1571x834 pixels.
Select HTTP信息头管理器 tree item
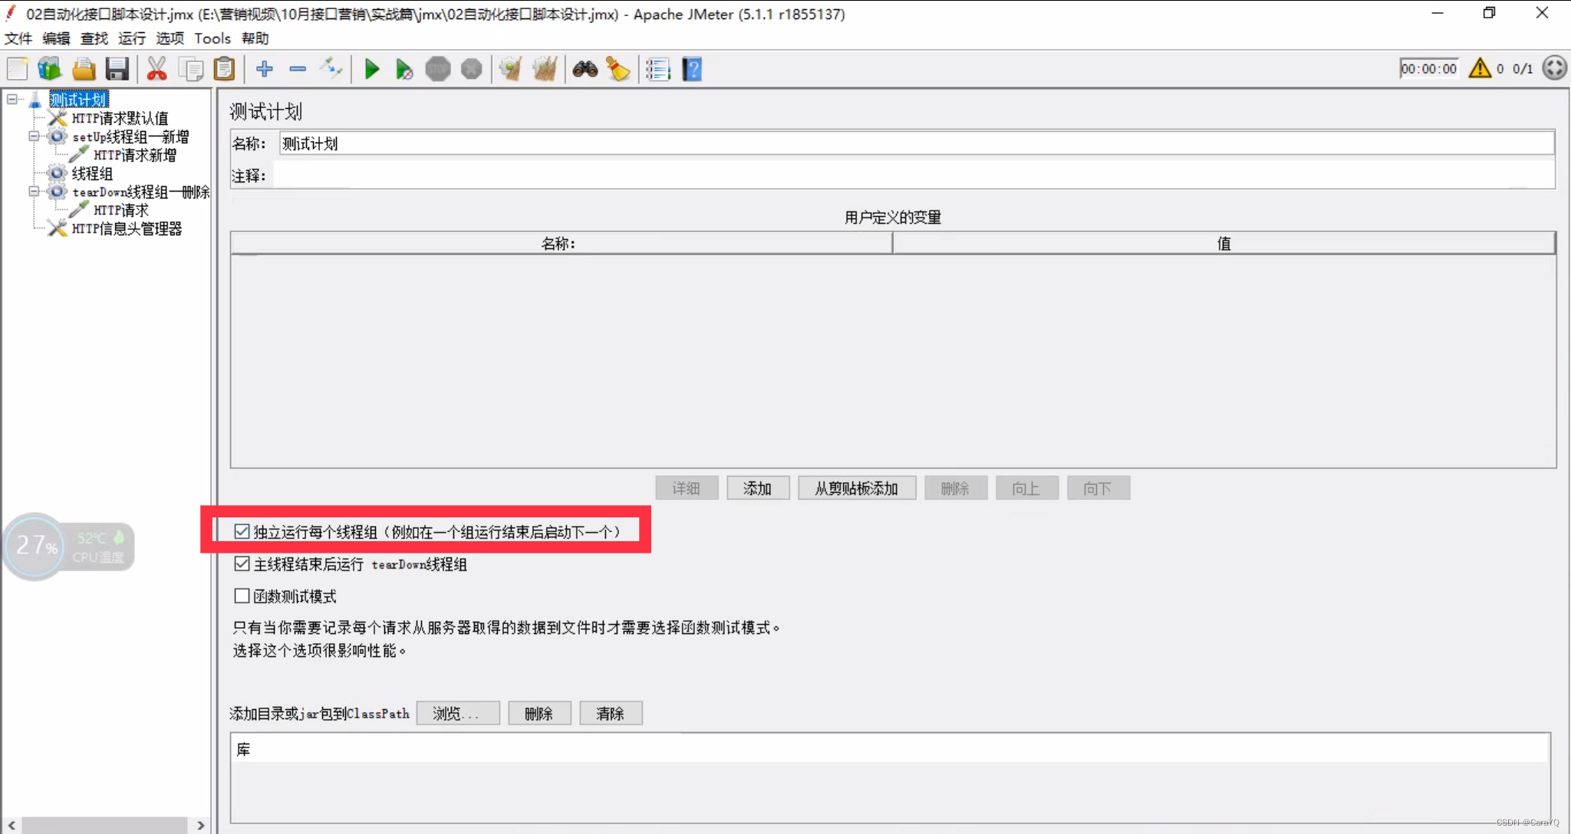(x=127, y=228)
